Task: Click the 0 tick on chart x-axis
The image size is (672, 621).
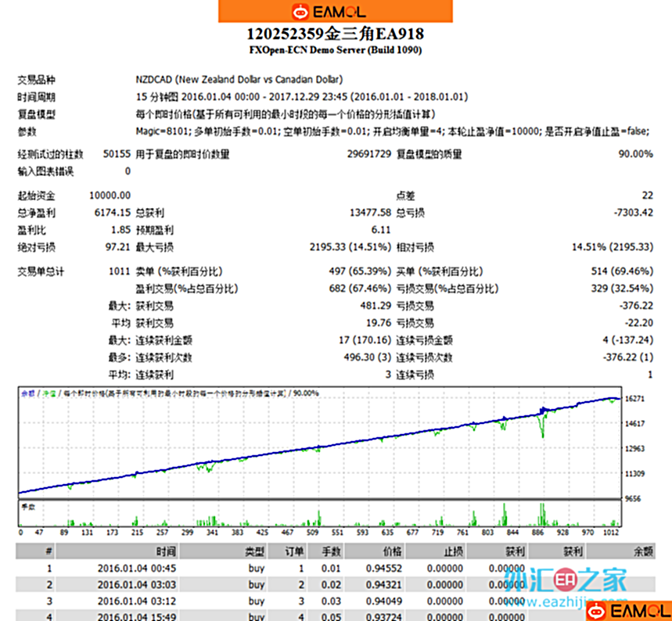Action: pyautogui.click(x=20, y=532)
